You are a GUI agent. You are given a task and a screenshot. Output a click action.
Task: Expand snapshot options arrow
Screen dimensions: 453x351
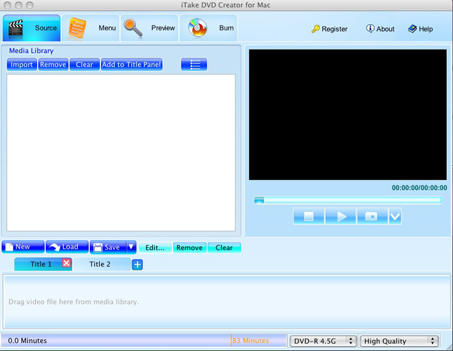[x=395, y=216]
